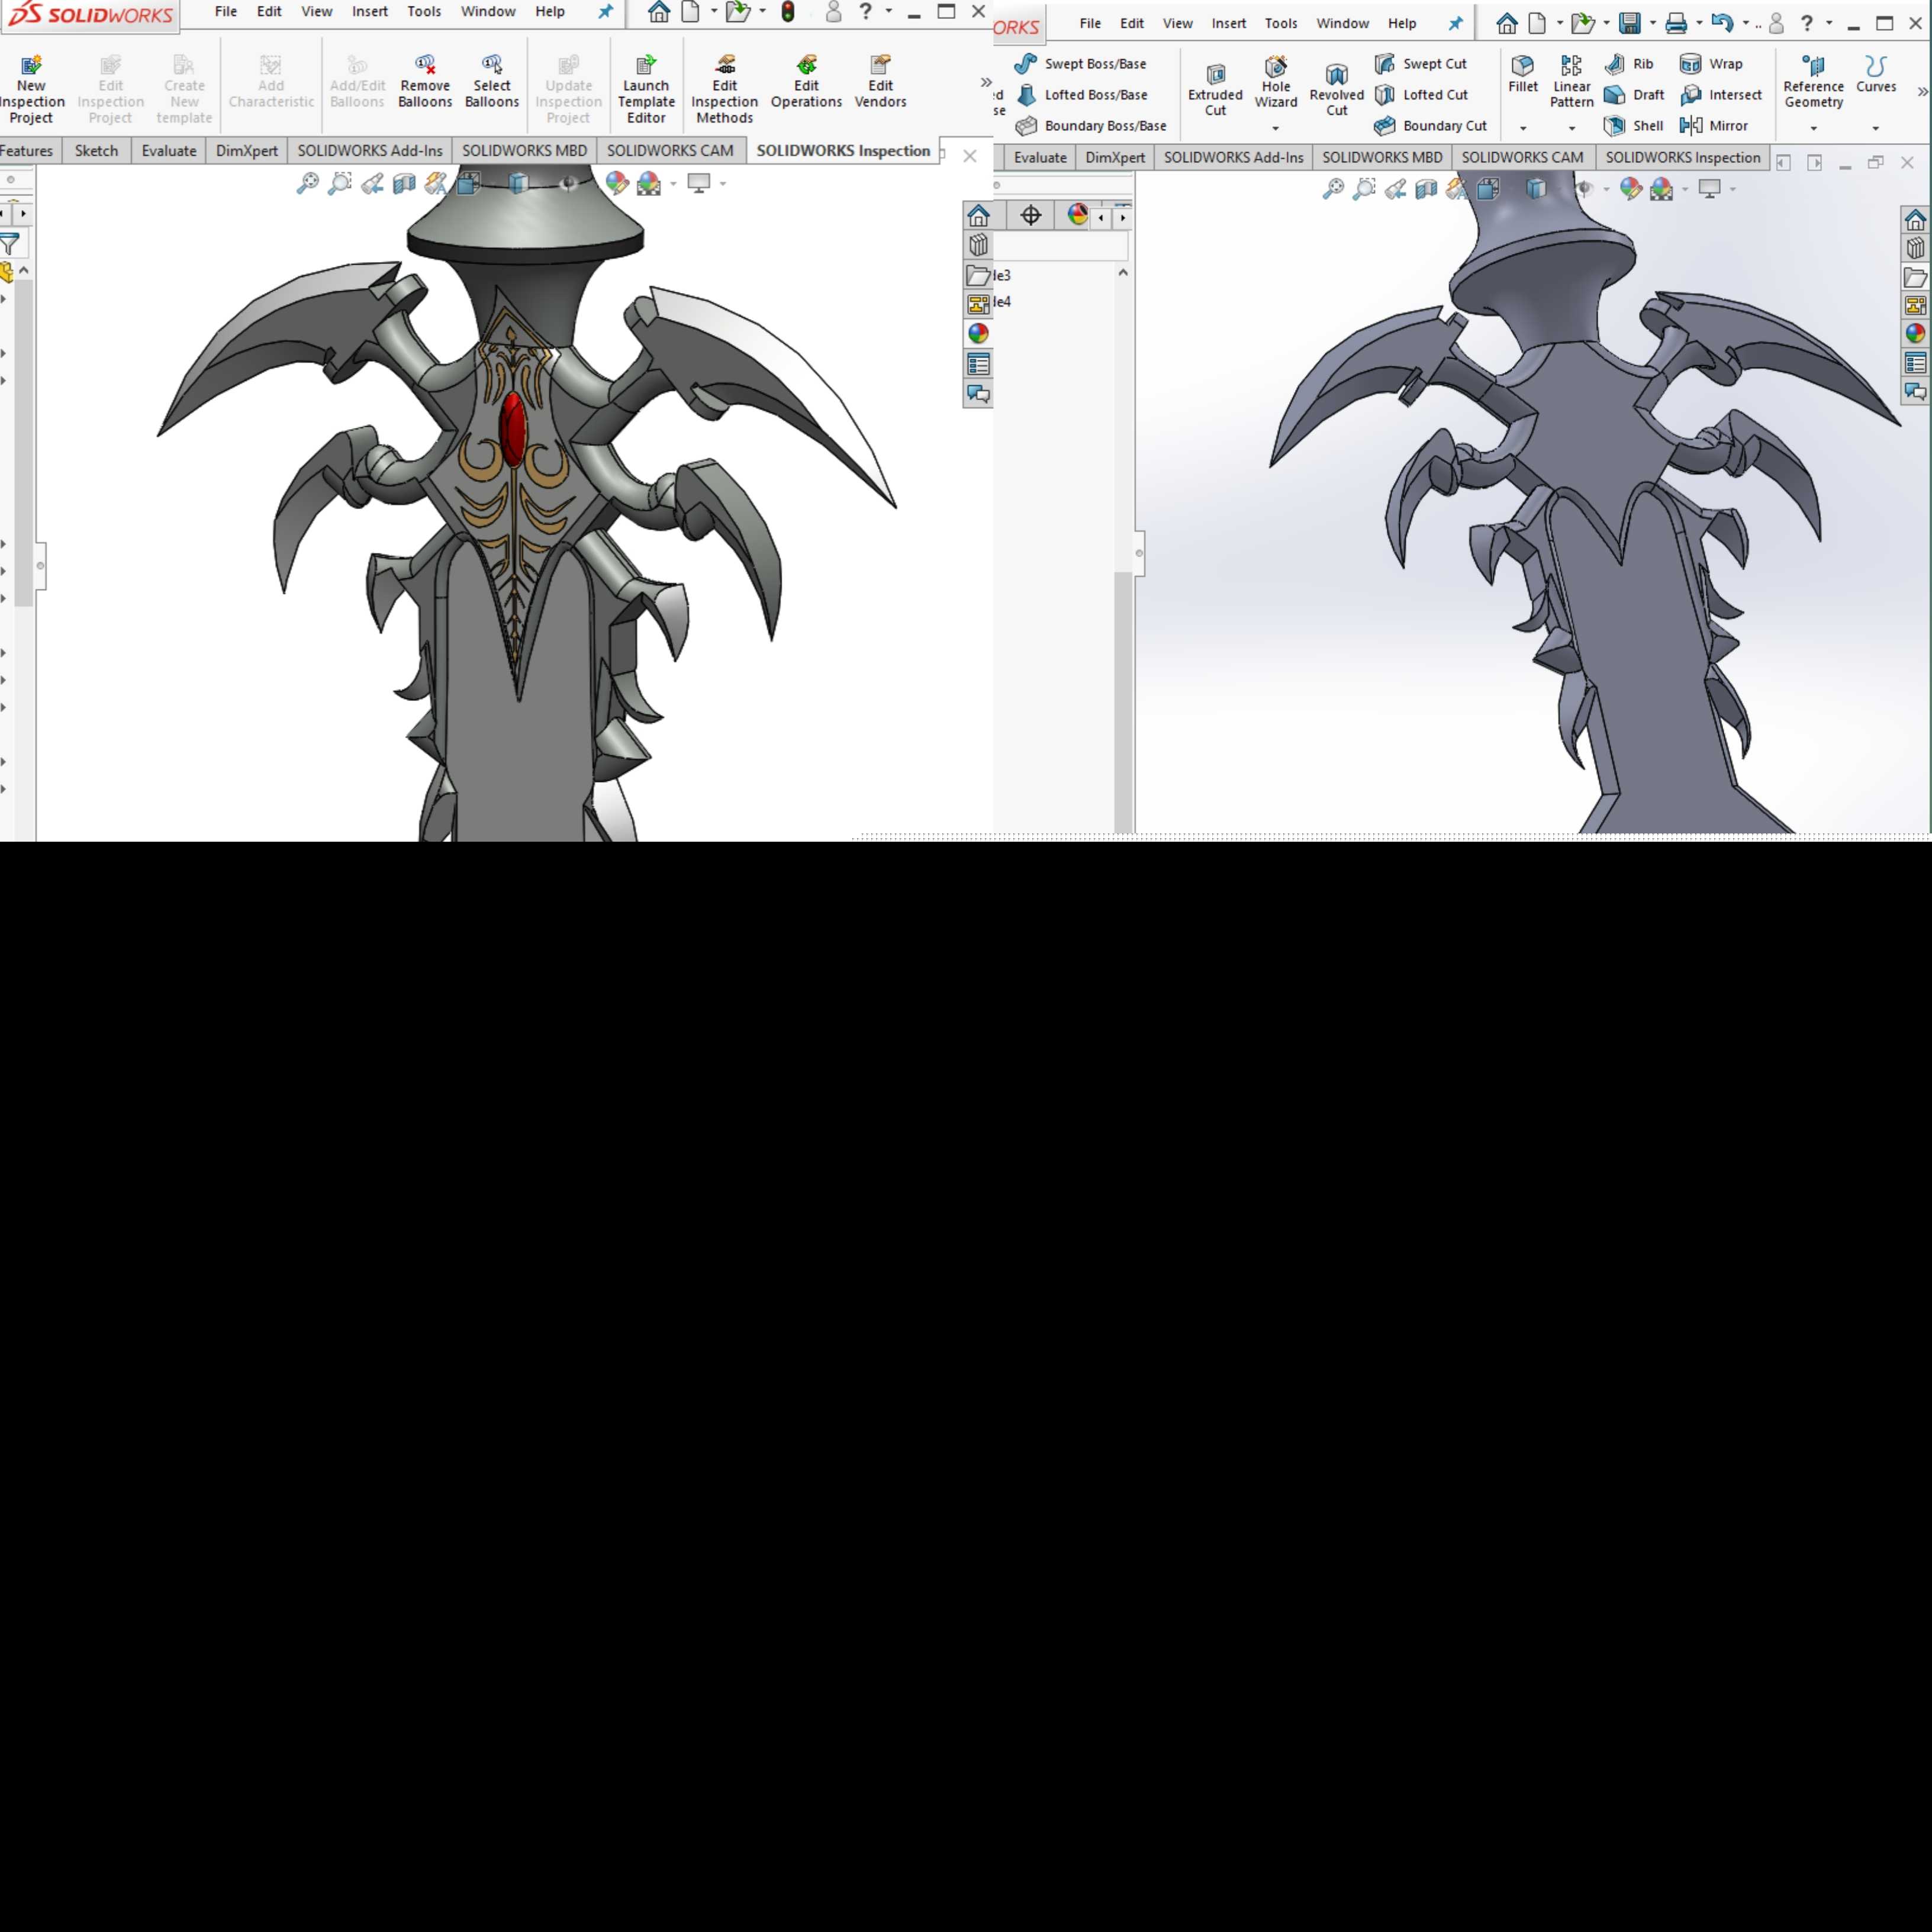Apply the Draft tool
Screen dimensions: 1932x1932
coord(1635,95)
